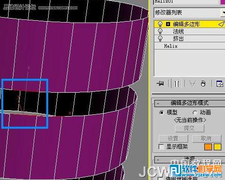This screenshot has width=225, height=180.
Task: Enable 显示框架 checkbox
Action: pos(162,147)
